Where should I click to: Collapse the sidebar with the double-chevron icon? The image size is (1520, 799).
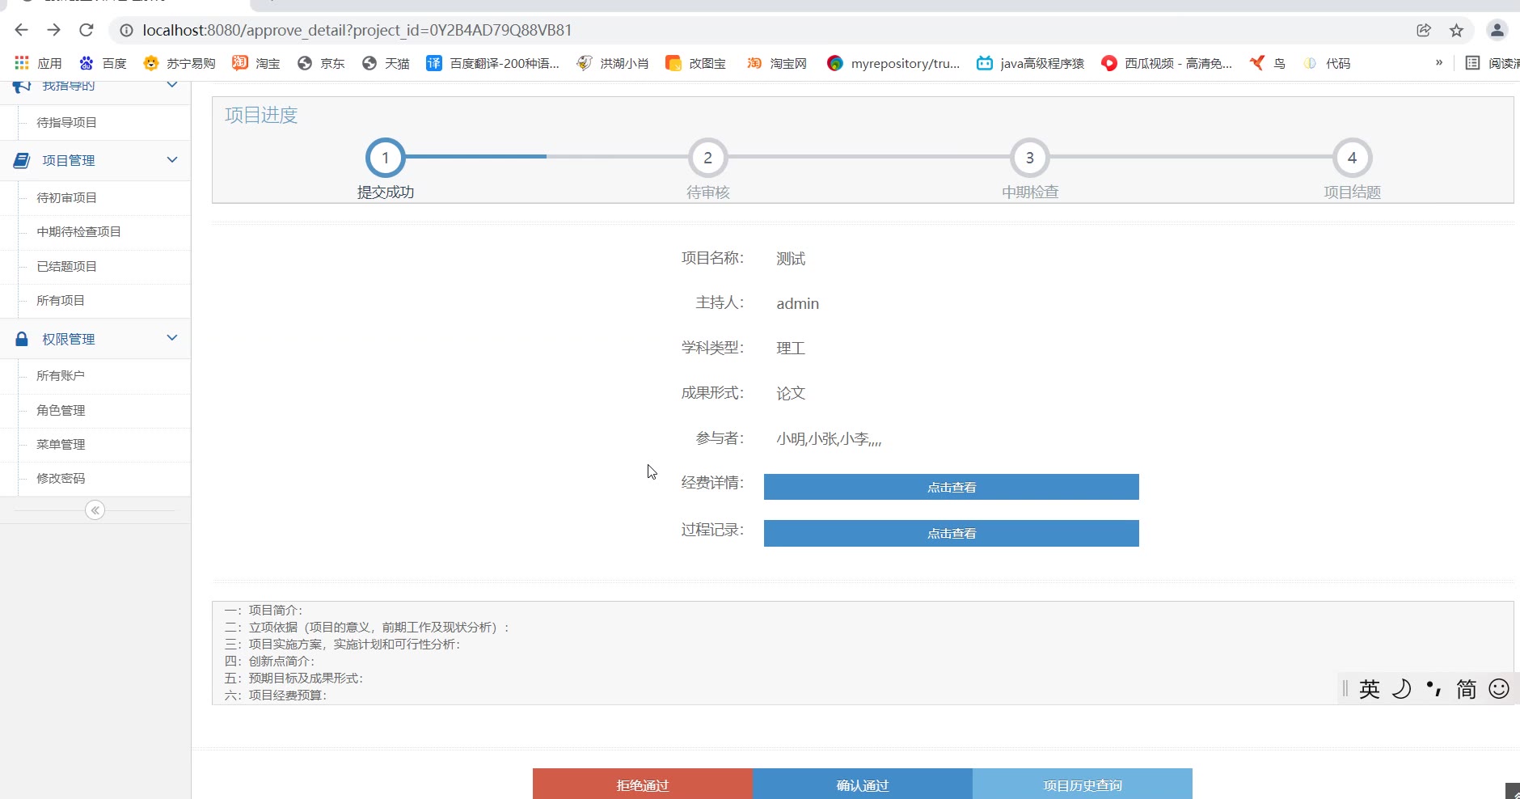point(95,510)
